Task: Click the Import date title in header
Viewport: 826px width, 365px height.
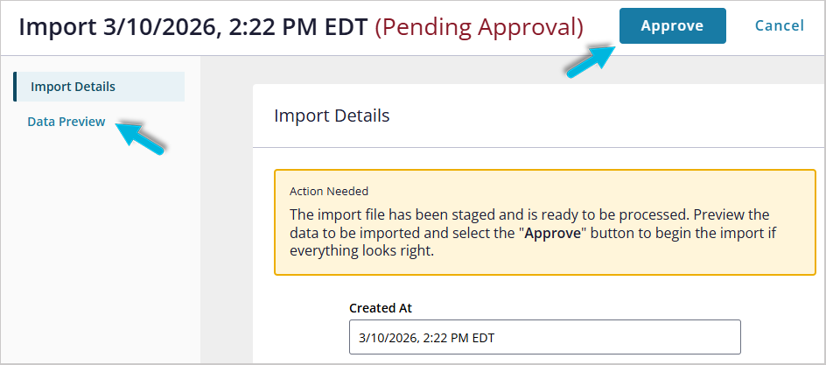Action: point(192,26)
